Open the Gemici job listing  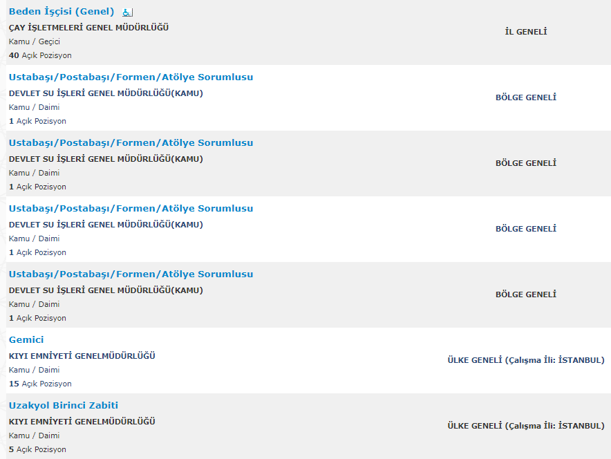coord(26,340)
